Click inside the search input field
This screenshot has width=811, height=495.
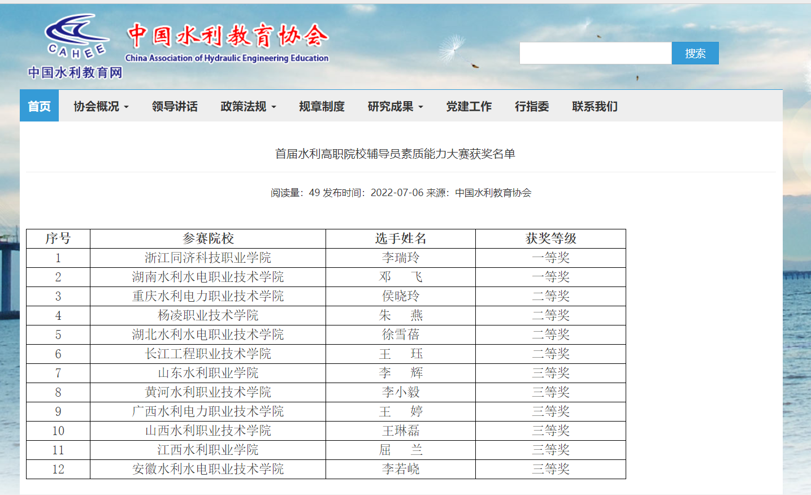[x=595, y=53]
